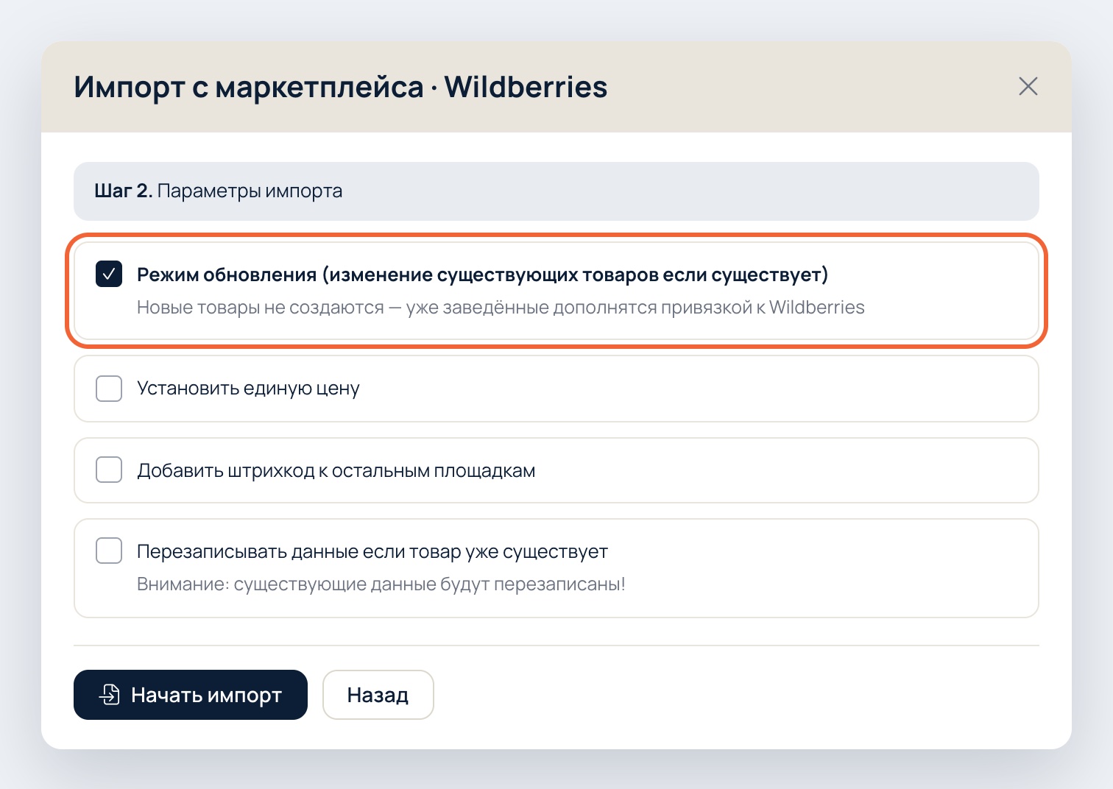Uncheck the Режим обновления checkbox
Screen dimensions: 1113x789
pyautogui.click(x=109, y=275)
